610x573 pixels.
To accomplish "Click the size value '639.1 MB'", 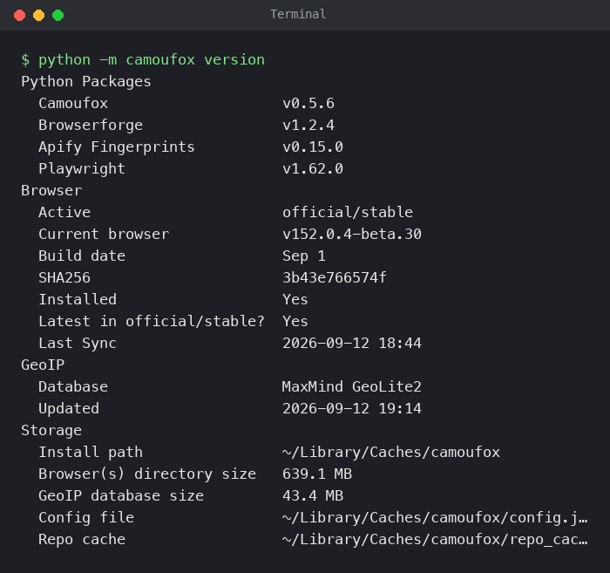I will pos(317,474).
